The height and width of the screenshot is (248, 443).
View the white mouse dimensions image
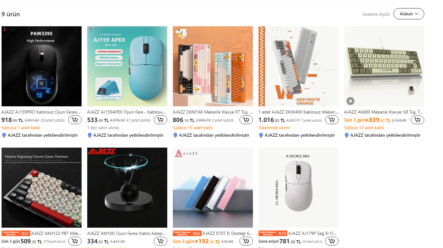(x=299, y=188)
